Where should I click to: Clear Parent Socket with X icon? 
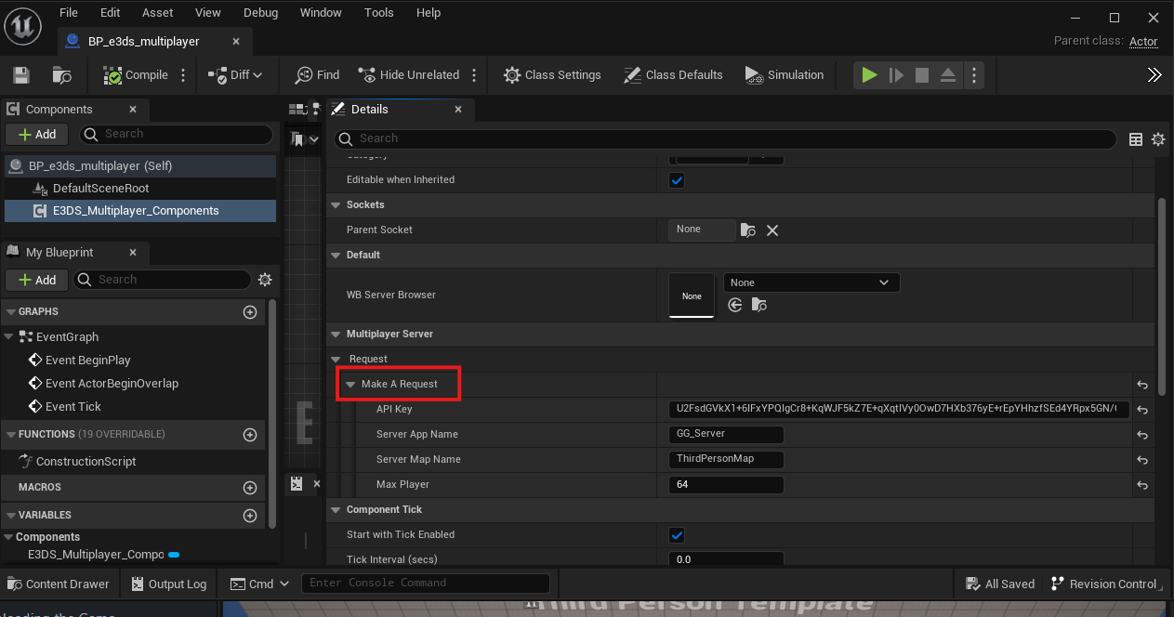pyautogui.click(x=772, y=230)
